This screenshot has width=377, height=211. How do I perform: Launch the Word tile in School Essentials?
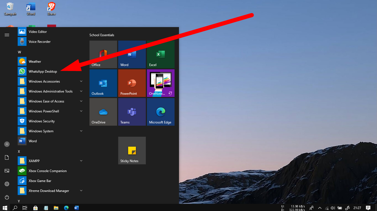(132, 54)
